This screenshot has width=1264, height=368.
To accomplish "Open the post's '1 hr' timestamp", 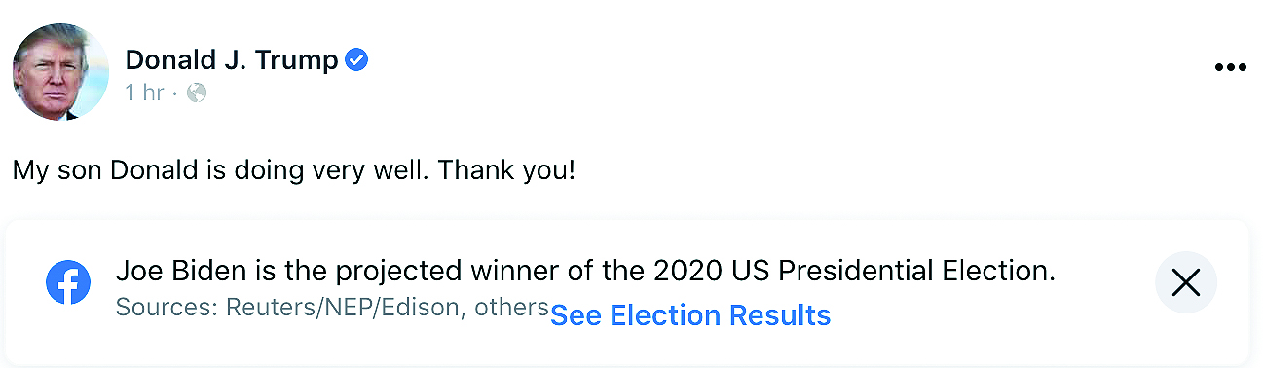I will 144,93.
